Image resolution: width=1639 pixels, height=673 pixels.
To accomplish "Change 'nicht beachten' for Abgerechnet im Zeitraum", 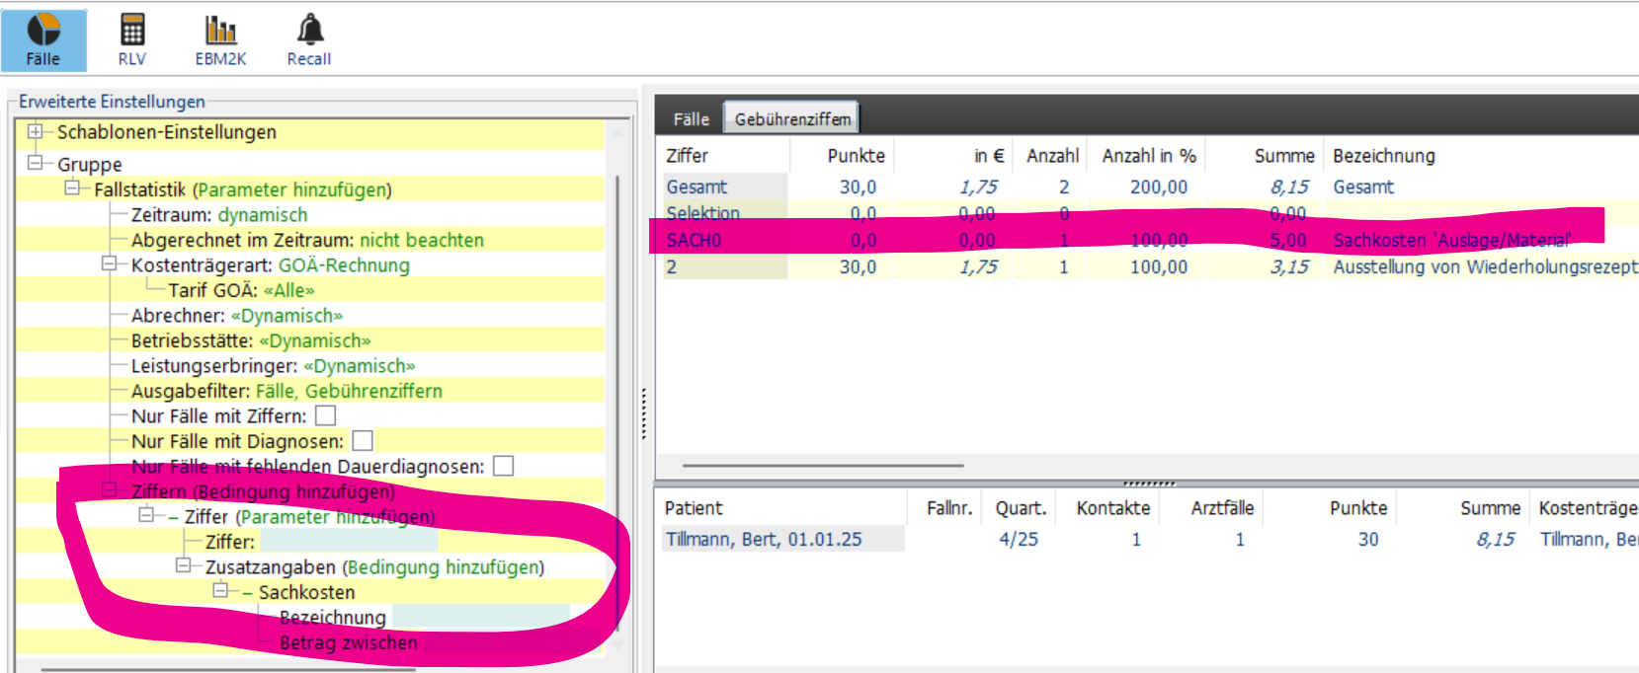I will pos(422,240).
